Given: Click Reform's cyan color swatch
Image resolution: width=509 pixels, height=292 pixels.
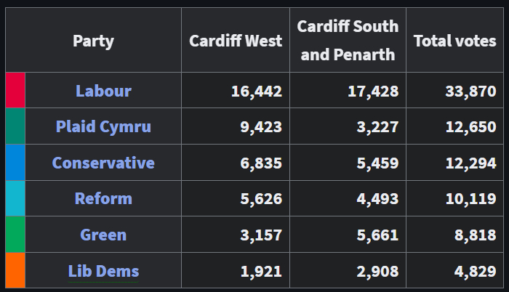Looking at the screenshot, I should point(15,198).
